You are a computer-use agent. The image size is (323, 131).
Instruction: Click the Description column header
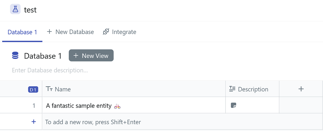pyautogui.click(x=253, y=89)
